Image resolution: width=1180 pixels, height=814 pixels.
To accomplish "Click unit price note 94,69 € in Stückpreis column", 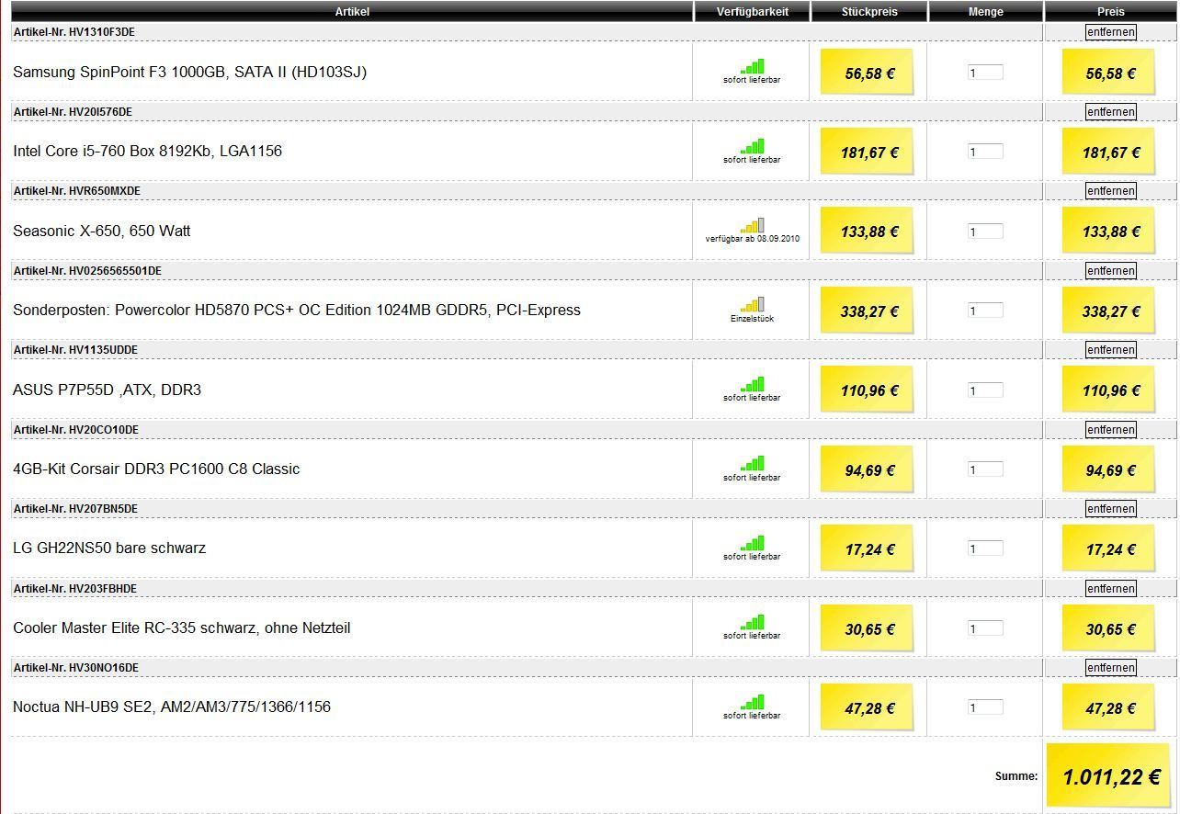I will (x=868, y=469).
